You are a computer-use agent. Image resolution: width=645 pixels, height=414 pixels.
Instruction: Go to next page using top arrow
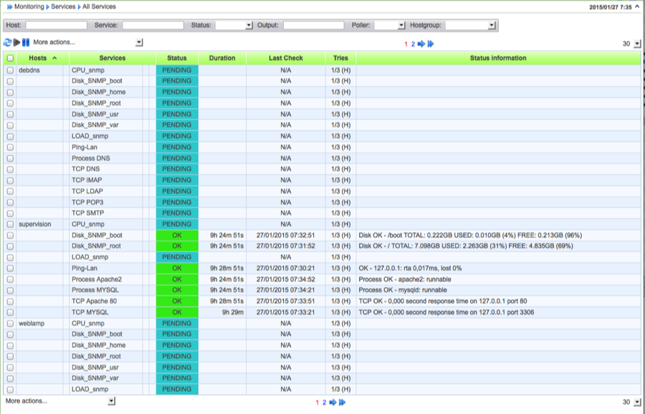421,44
